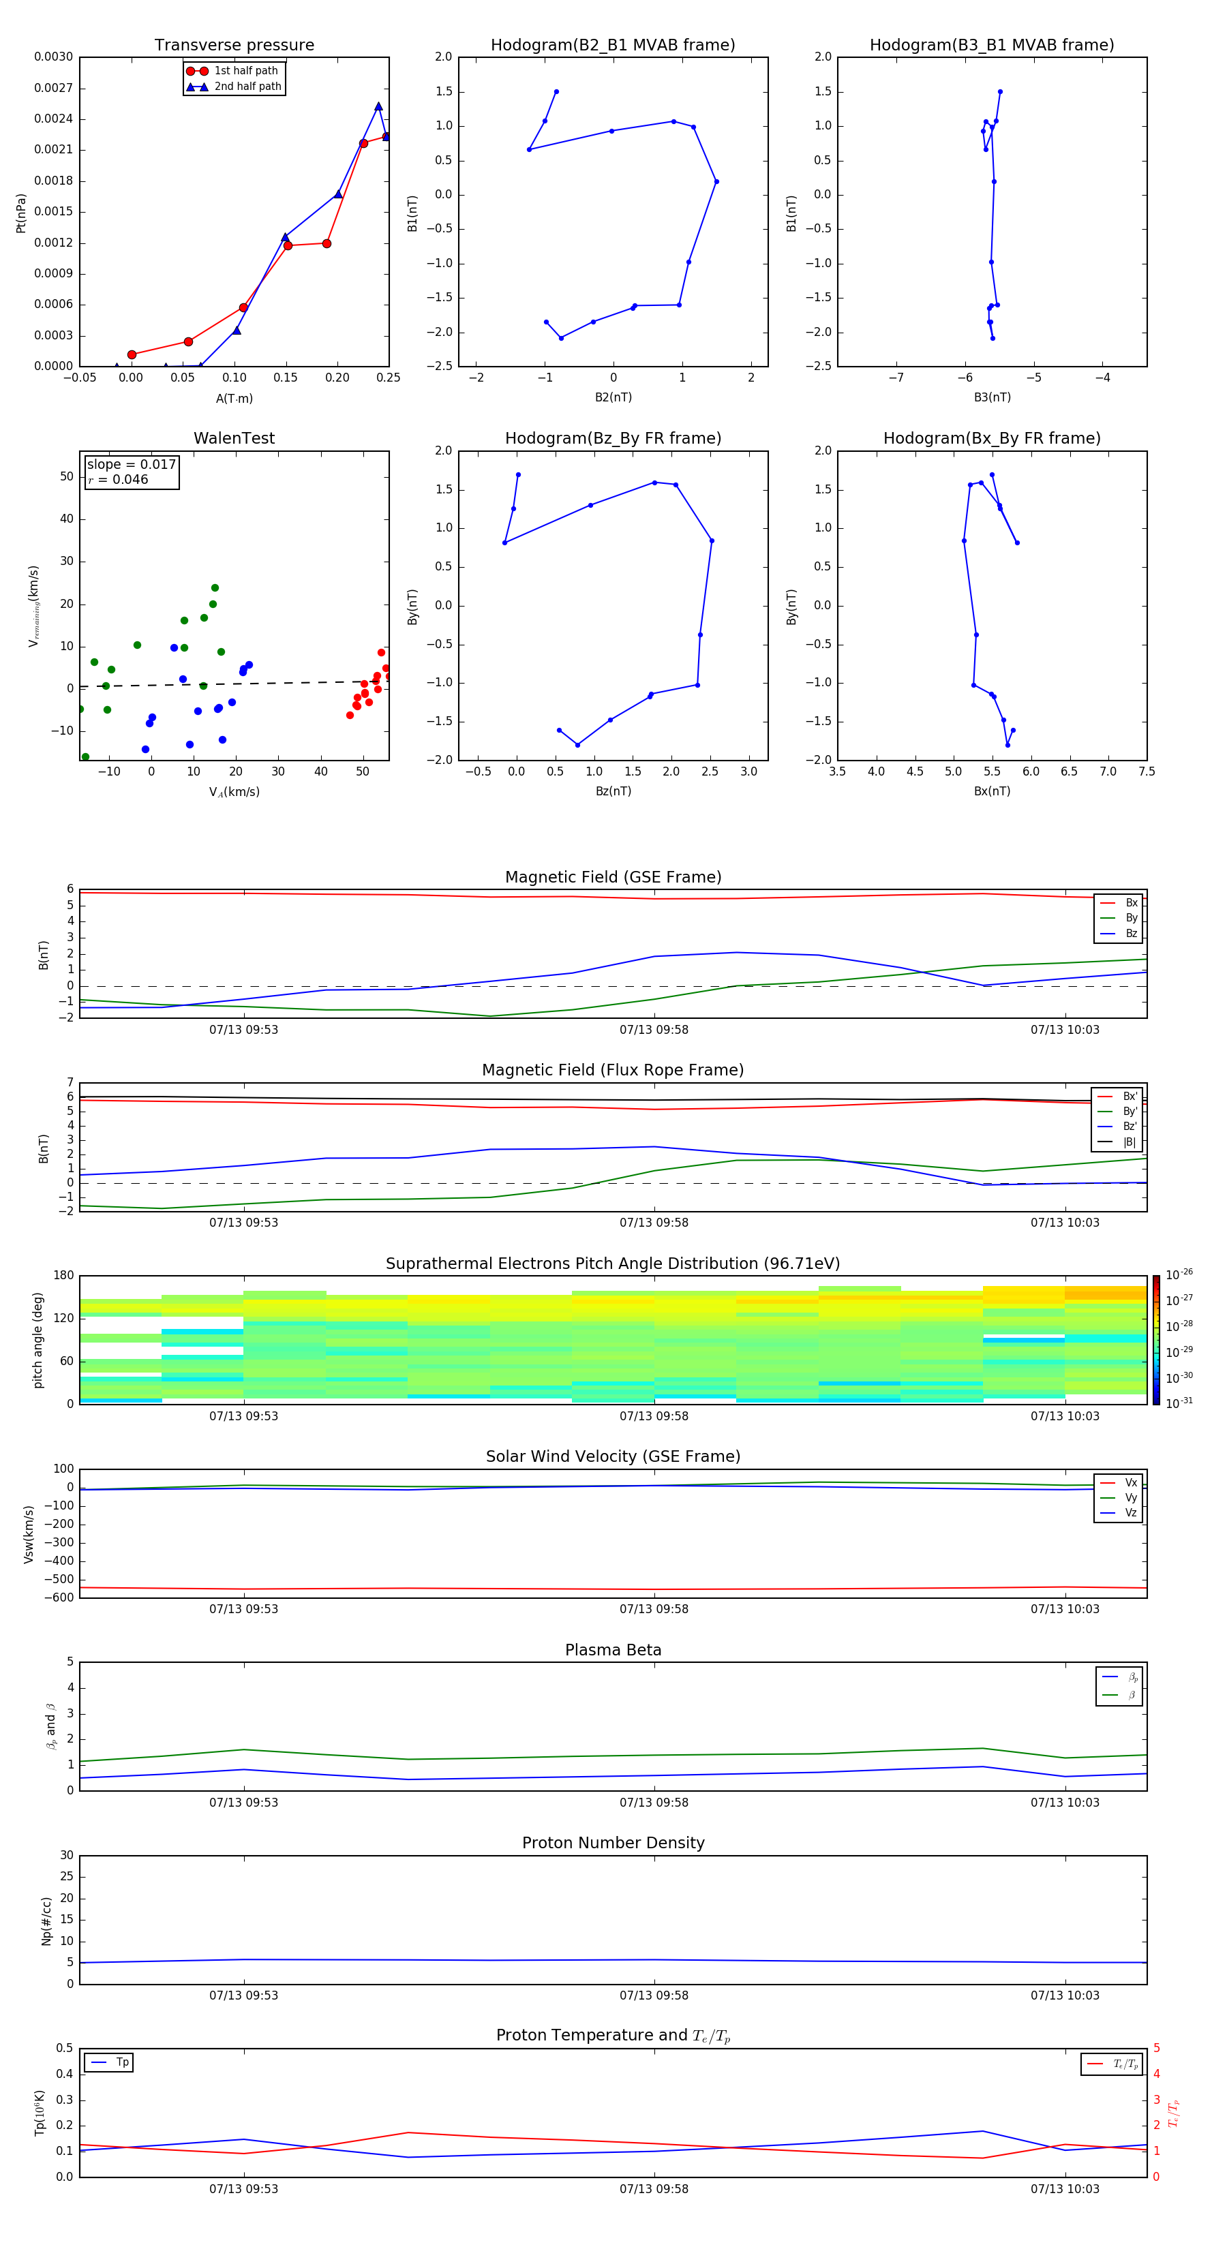Click the "slope = 0.017" annotation
The height and width of the screenshot is (2249, 1227).
131,465
